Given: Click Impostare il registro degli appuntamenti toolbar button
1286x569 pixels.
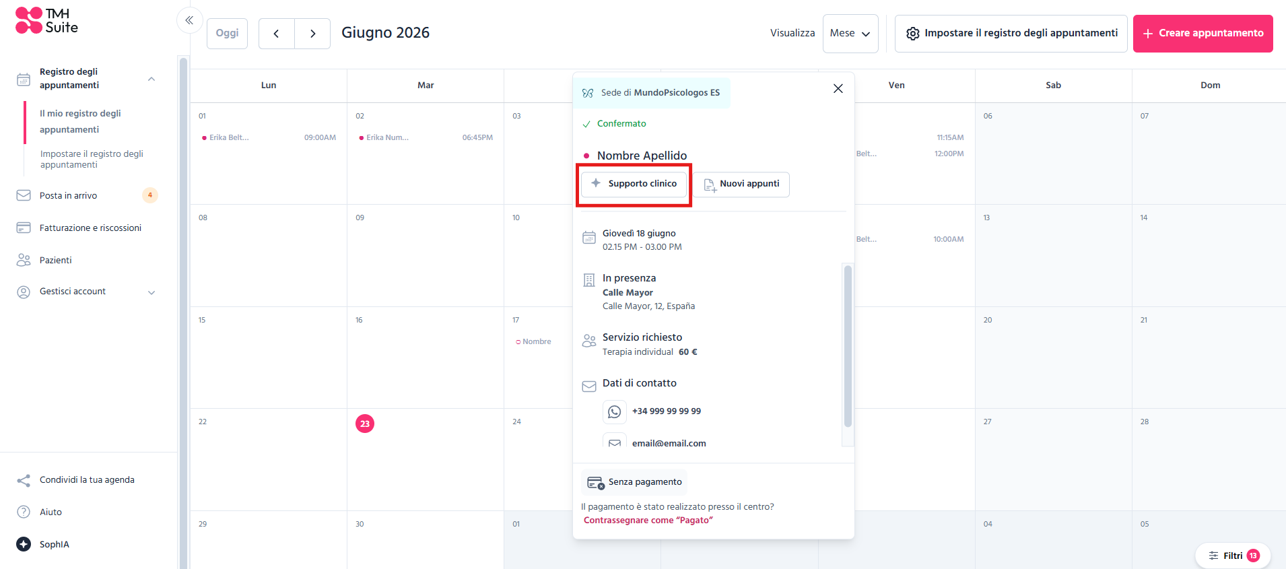Looking at the screenshot, I should pyautogui.click(x=1011, y=34).
